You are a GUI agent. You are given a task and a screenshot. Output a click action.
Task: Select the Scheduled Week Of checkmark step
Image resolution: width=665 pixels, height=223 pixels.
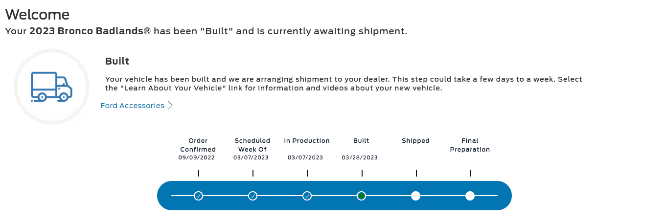click(252, 196)
